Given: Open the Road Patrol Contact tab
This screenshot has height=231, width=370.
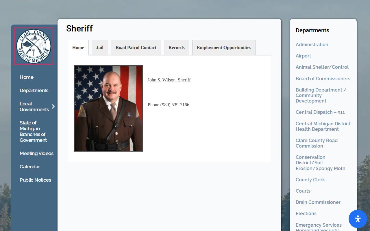Looking at the screenshot, I should pyautogui.click(x=136, y=48).
